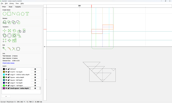Apply the Boolean Union icon

click(4, 22)
